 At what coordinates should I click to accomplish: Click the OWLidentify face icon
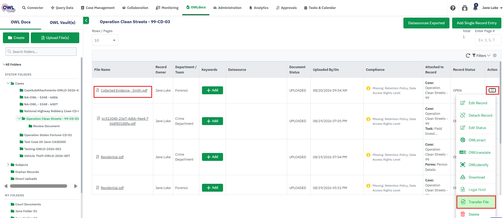tap(463, 165)
